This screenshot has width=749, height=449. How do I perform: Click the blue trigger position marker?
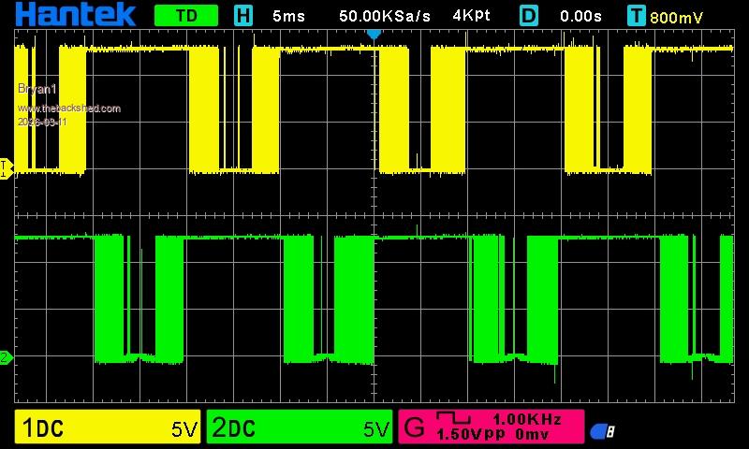point(374,34)
